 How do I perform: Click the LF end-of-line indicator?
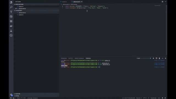tap(148, 98)
